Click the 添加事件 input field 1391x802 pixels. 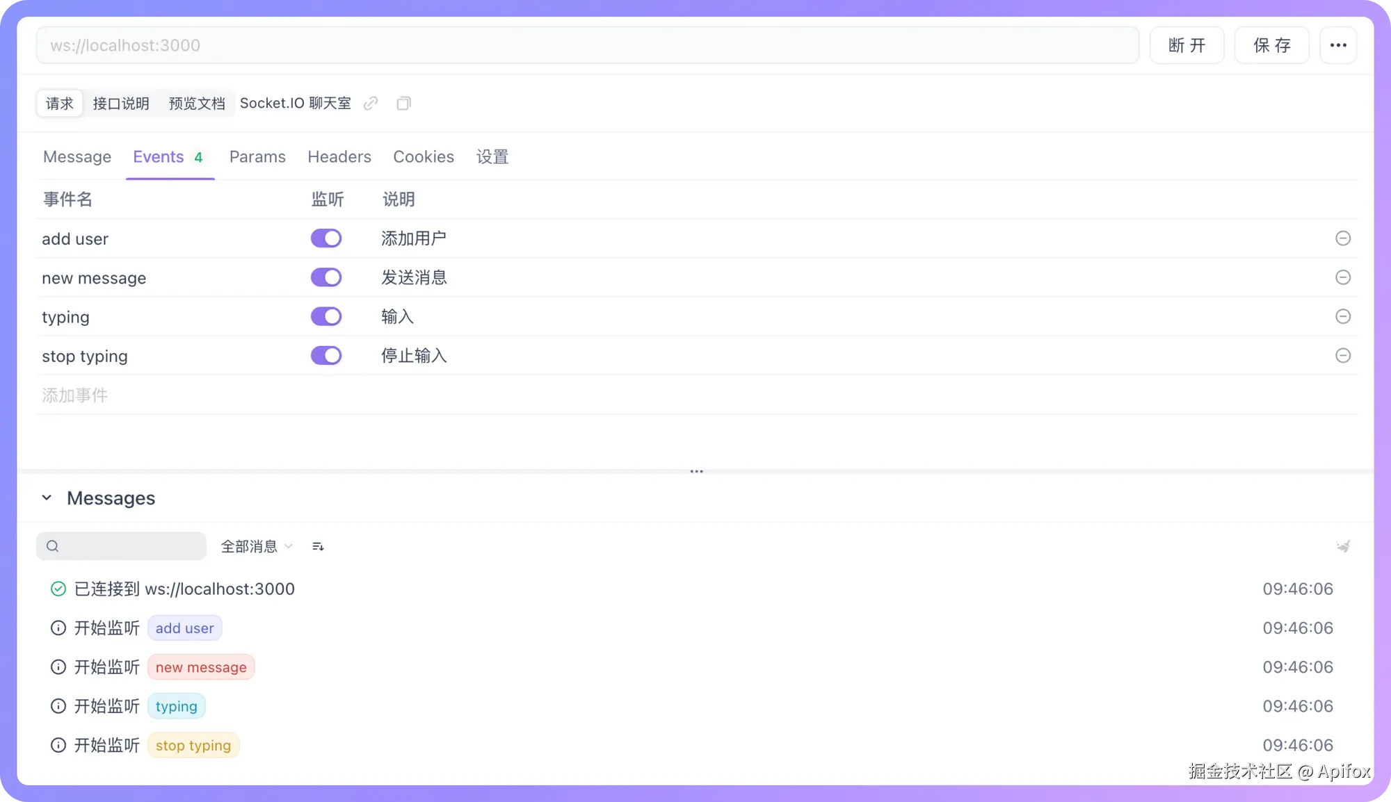[x=74, y=395]
